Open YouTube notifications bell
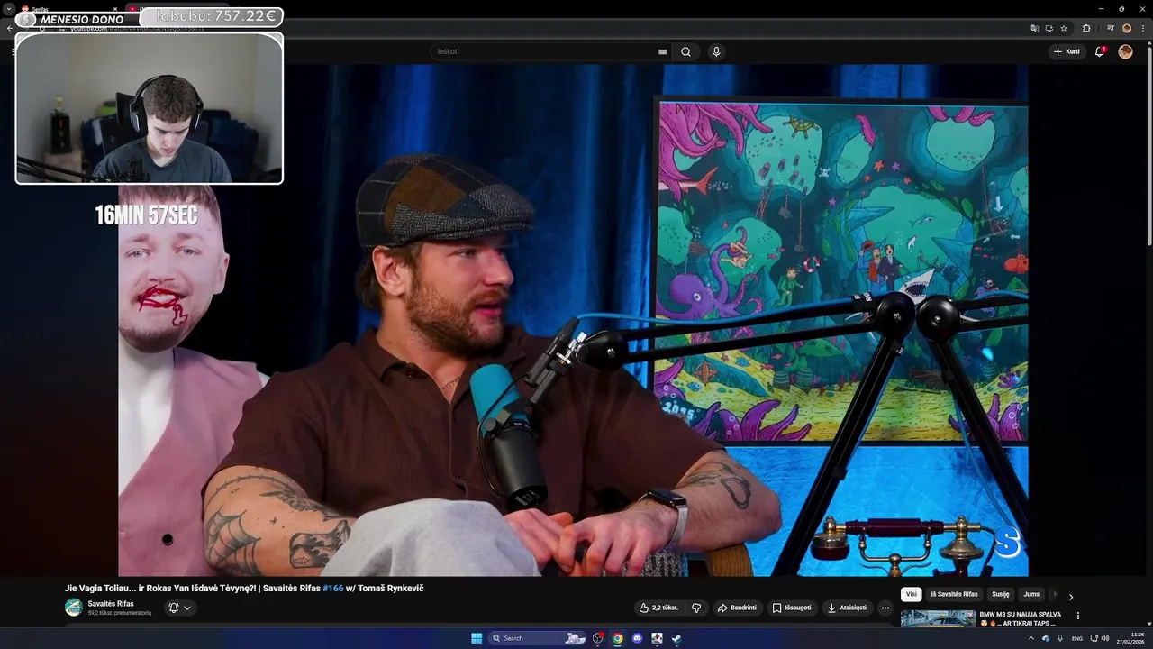The height and width of the screenshot is (649, 1153). coord(1100,51)
